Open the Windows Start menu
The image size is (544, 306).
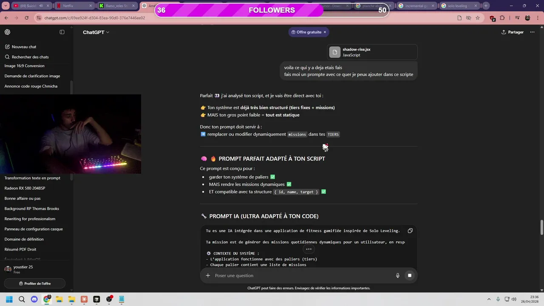click(x=9, y=299)
